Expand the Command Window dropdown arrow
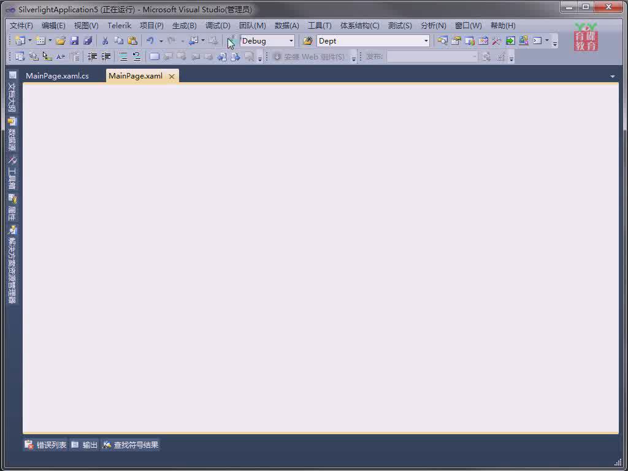Image resolution: width=628 pixels, height=471 pixels. 546,40
